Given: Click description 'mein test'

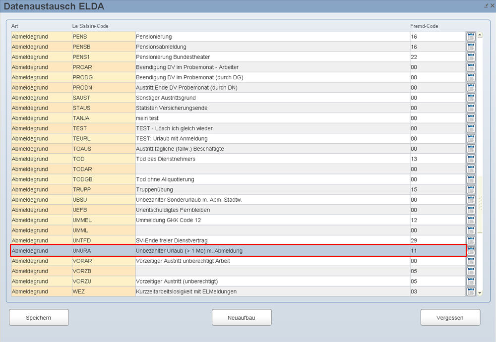Looking at the screenshot, I should click(273, 118).
